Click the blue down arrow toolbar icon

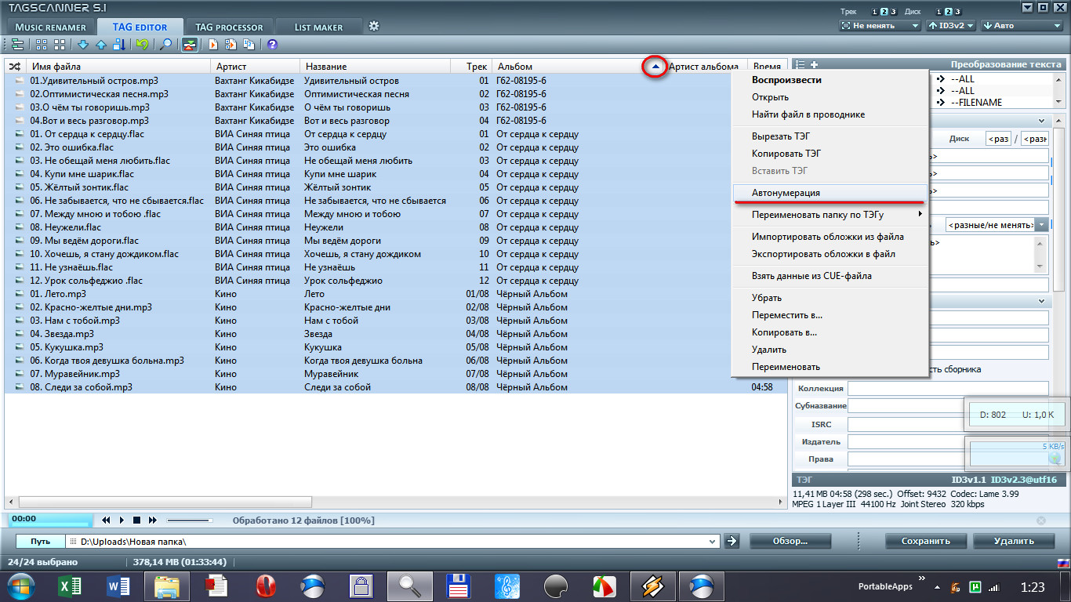coord(83,45)
